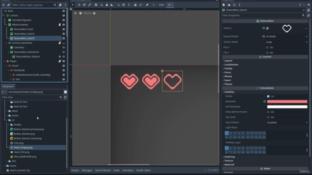Image resolution: width=312 pixels, height=175 pixels.
Task: Open the Search Results panel
Action: [103, 170]
